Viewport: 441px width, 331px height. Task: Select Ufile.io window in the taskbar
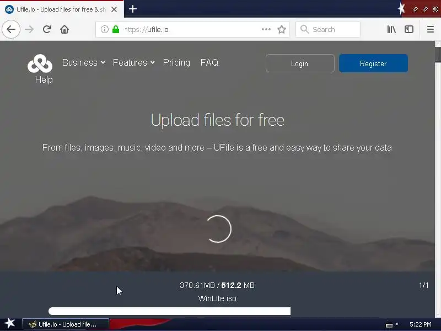[66, 324]
